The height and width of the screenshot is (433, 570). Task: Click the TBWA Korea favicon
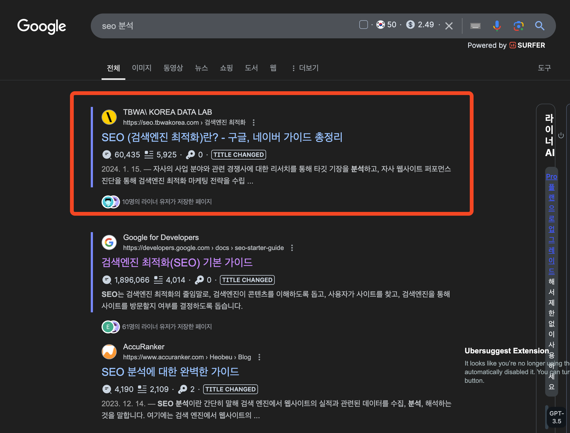point(109,117)
